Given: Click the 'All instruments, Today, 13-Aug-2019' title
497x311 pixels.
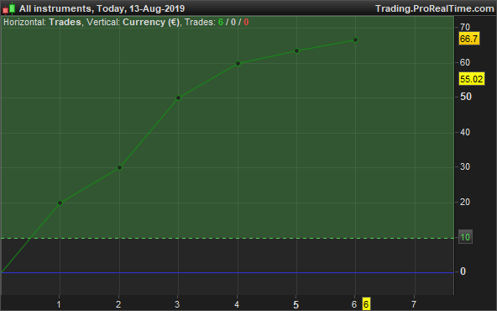Looking at the screenshot, I should pos(102,8).
